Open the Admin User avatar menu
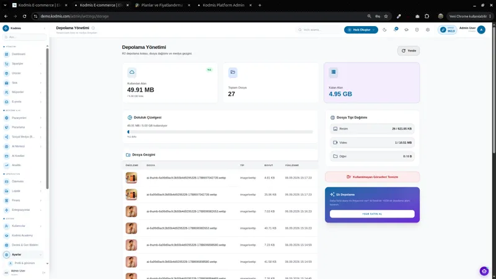The image size is (496, 279). point(481,30)
